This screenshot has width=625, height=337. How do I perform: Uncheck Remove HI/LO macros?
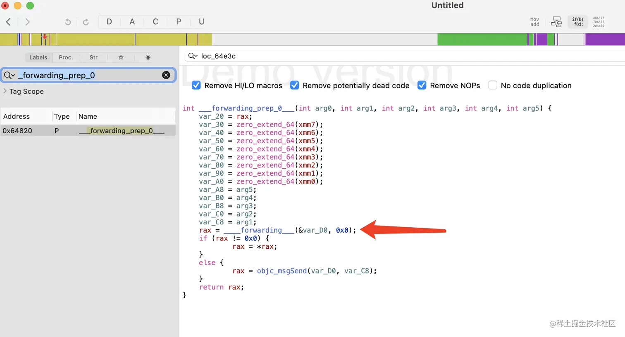click(x=196, y=85)
